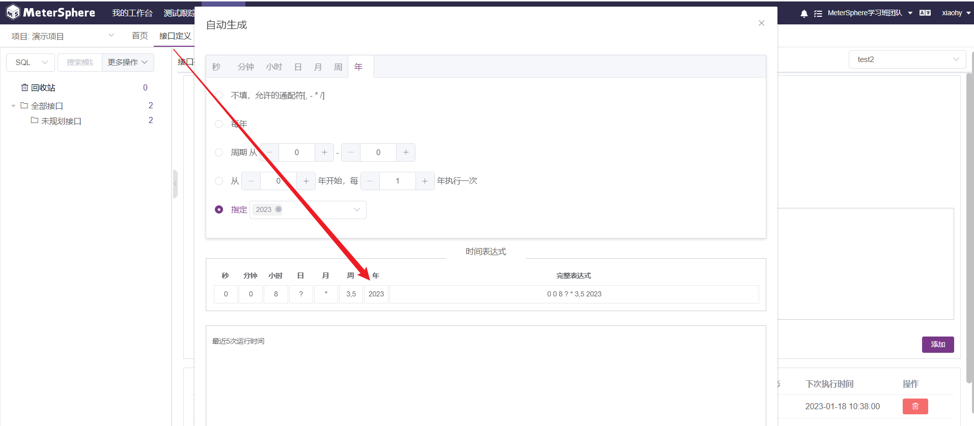Click the page vertical scrollbar
Image resolution: width=974 pixels, height=426 pixels.
(x=970, y=229)
